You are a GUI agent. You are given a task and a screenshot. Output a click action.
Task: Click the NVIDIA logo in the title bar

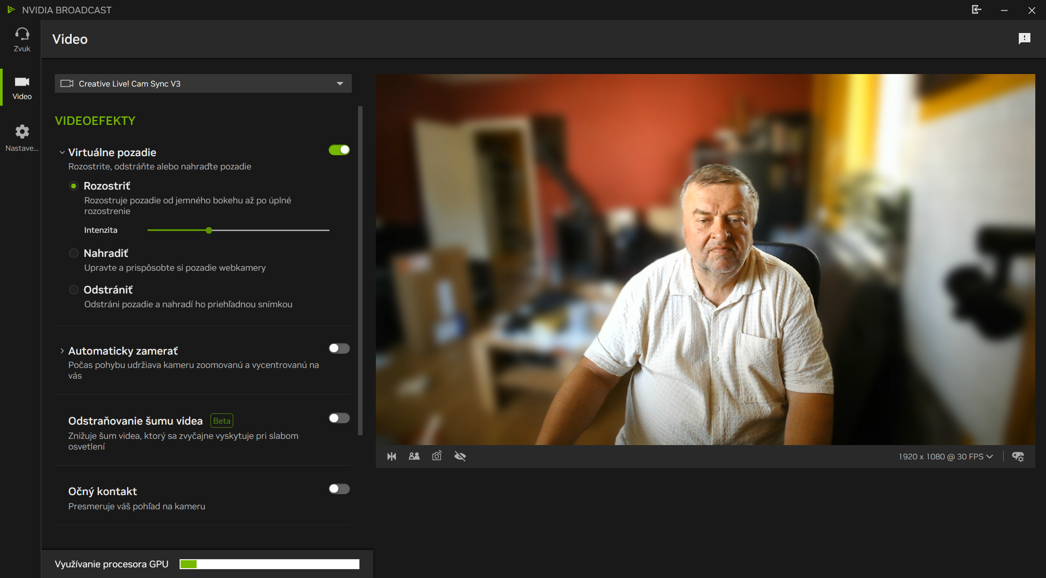pyautogui.click(x=12, y=10)
